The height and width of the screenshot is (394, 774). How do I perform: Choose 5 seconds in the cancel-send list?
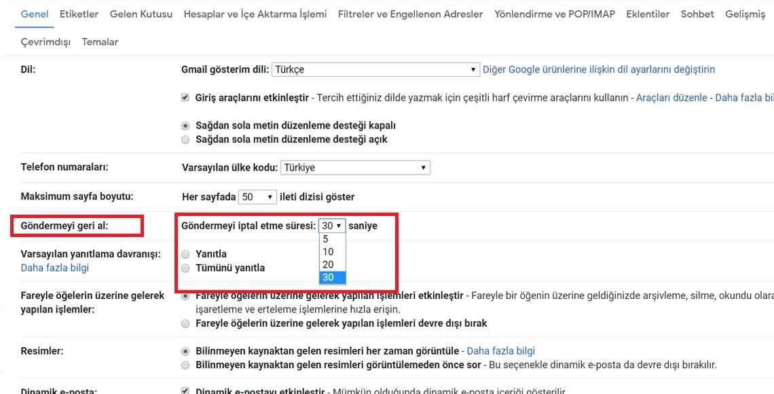(x=332, y=239)
